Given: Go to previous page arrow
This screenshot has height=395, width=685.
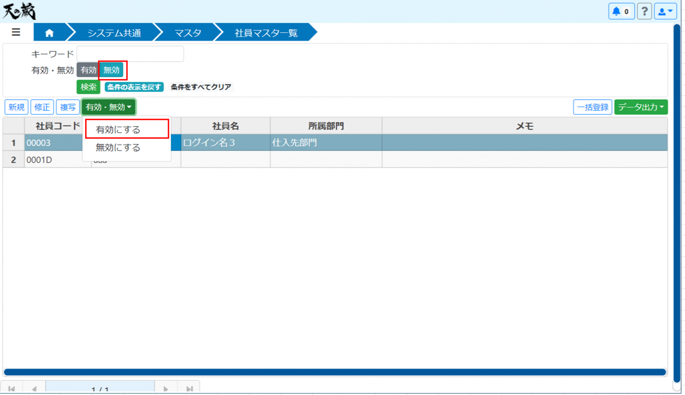Looking at the screenshot, I should click(x=34, y=388).
